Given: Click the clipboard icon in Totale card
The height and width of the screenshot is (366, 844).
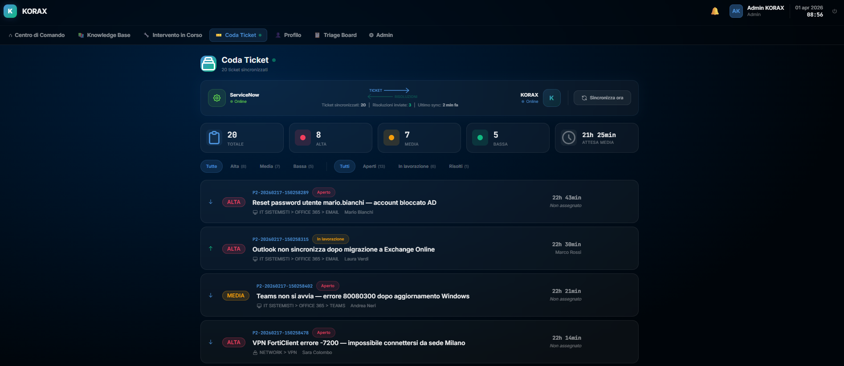Looking at the screenshot, I should tap(214, 138).
